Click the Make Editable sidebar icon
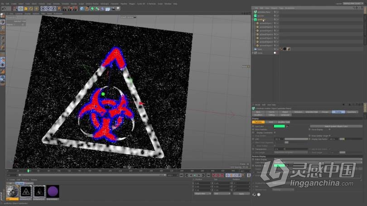The height and width of the screenshot is (206, 367). point(3,15)
